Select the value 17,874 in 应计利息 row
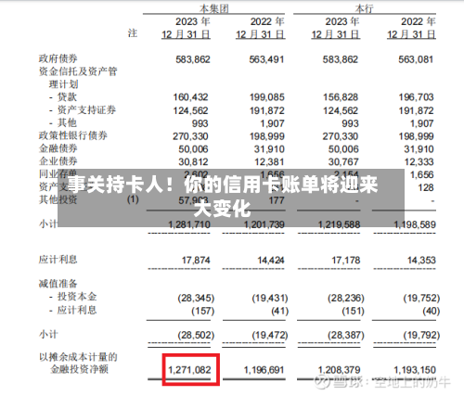This screenshot has width=464, height=396. pyautogui.click(x=196, y=261)
